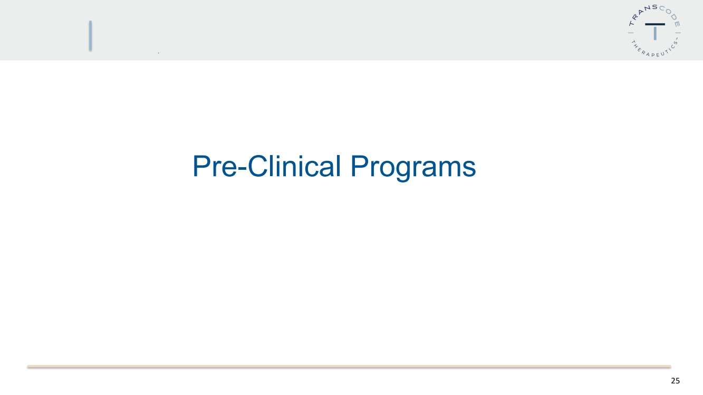703x395 pixels.
Task: Click the tiny dot in the header band
Action: point(158,53)
